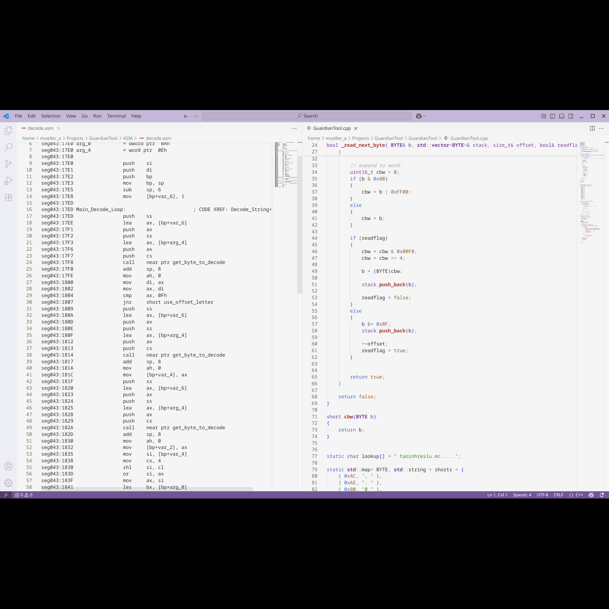Screen dimensions: 609x609
Task: Switch to the GuardianTool.cpp tab
Action: click(331, 128)
